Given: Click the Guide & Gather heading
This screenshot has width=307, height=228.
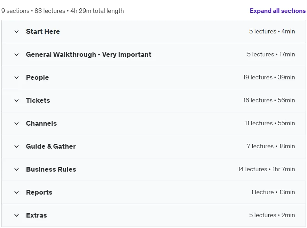Looking at the screenshot, I should click(x=51, y=146).
